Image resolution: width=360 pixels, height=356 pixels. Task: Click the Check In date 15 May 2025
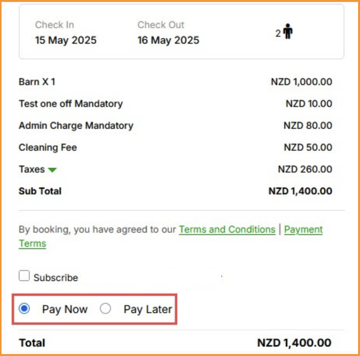coord(66,40)
